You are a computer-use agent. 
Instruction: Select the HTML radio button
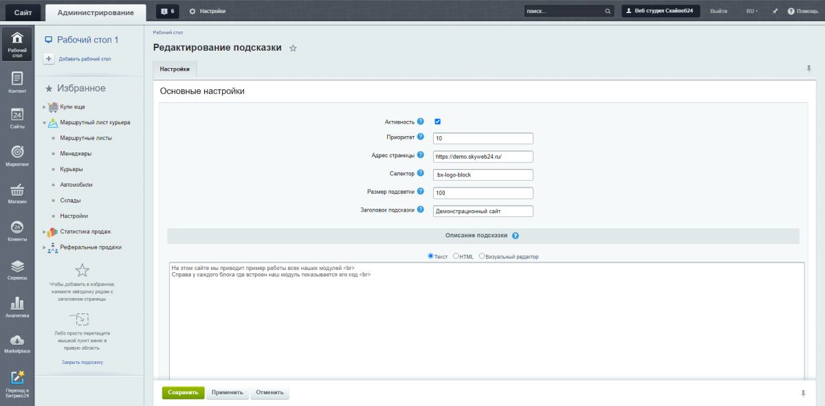pyautogui.click(x=456, y=256)
